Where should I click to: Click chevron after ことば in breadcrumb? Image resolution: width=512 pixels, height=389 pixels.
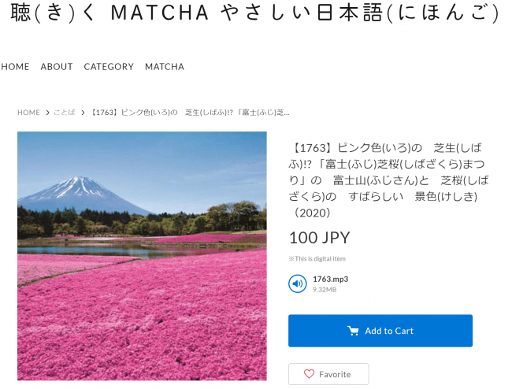point(83,113)
